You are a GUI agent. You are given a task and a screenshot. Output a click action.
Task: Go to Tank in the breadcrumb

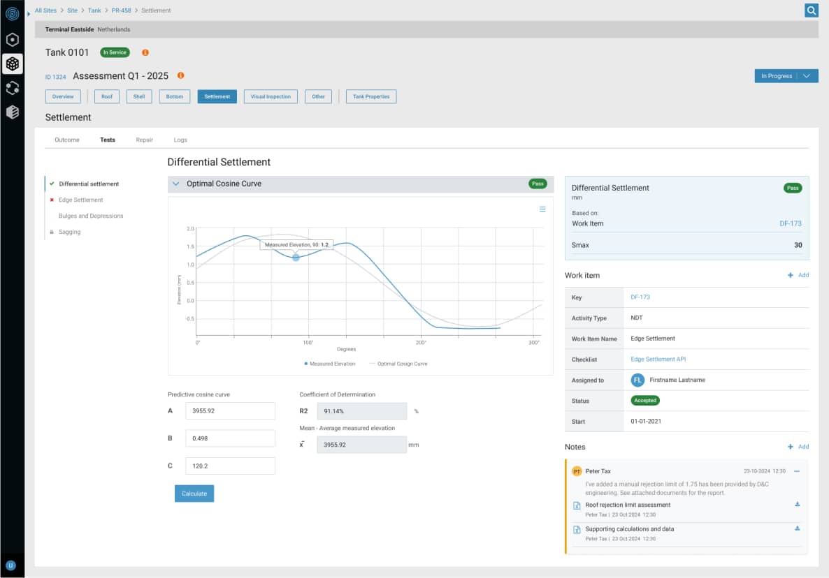[94, 10]
